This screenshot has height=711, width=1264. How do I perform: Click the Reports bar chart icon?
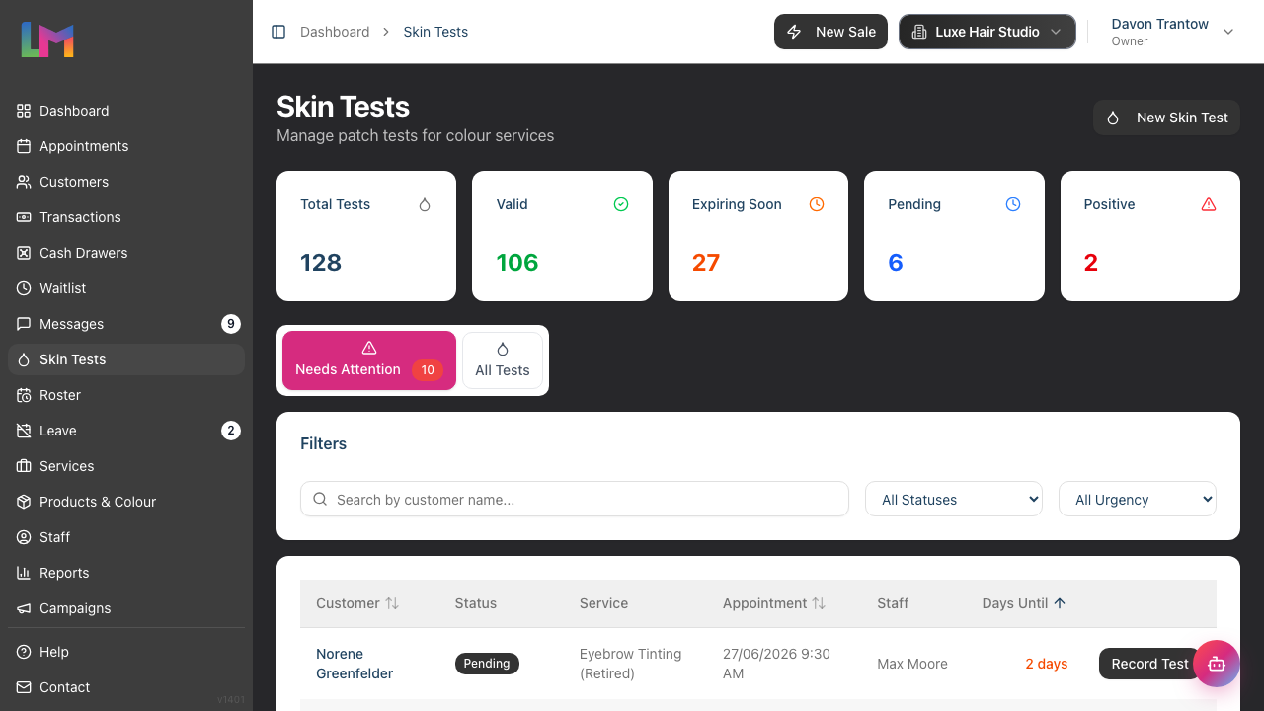pos(24,573)
